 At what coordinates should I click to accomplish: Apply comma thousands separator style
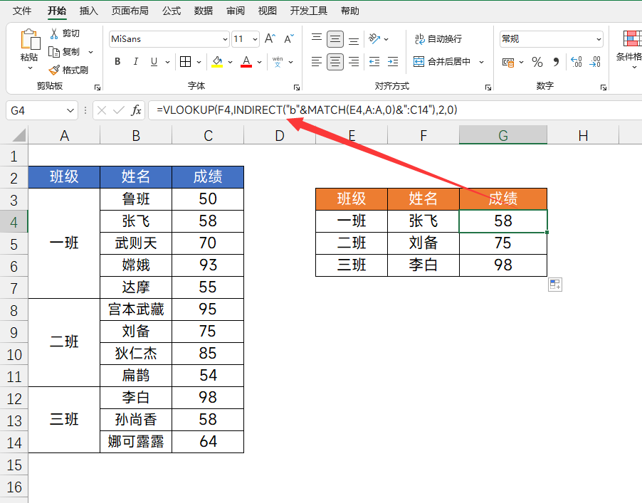pos(556,62)
